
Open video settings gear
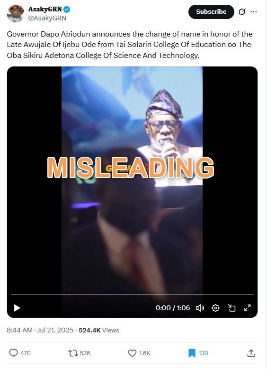[x=215, y=308]
